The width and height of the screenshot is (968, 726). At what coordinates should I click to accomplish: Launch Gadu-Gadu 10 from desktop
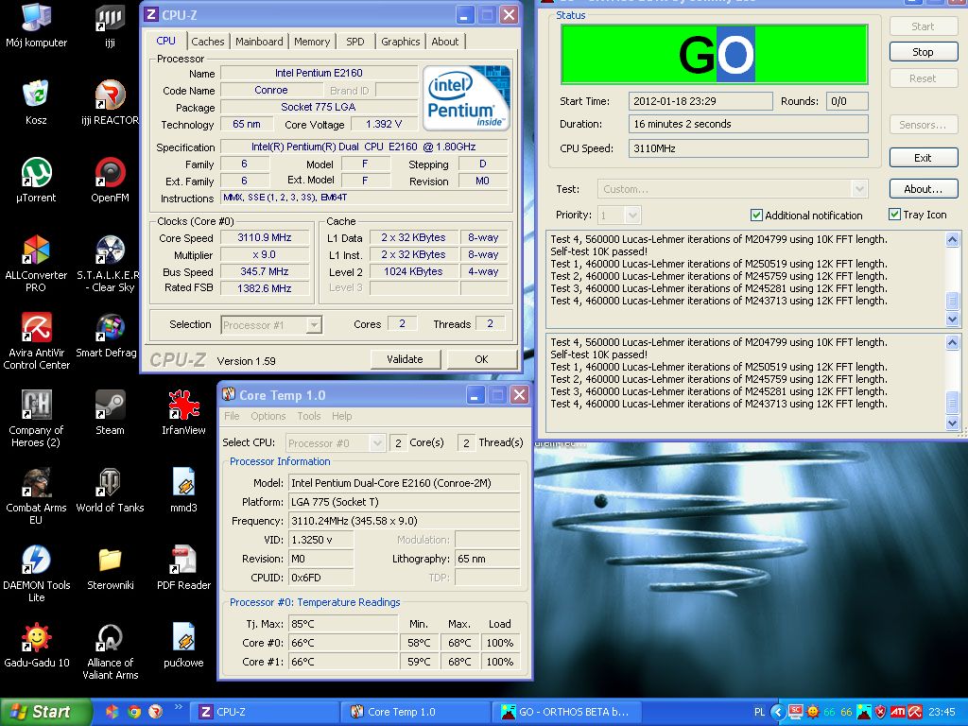(x=36, y=646)
